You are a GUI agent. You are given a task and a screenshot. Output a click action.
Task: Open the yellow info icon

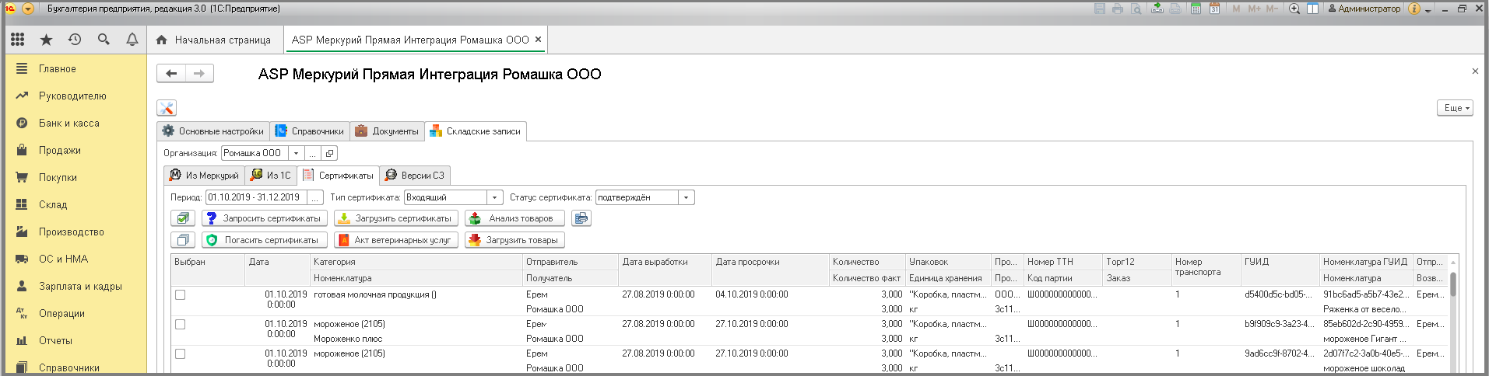[x=1414, y=9]
